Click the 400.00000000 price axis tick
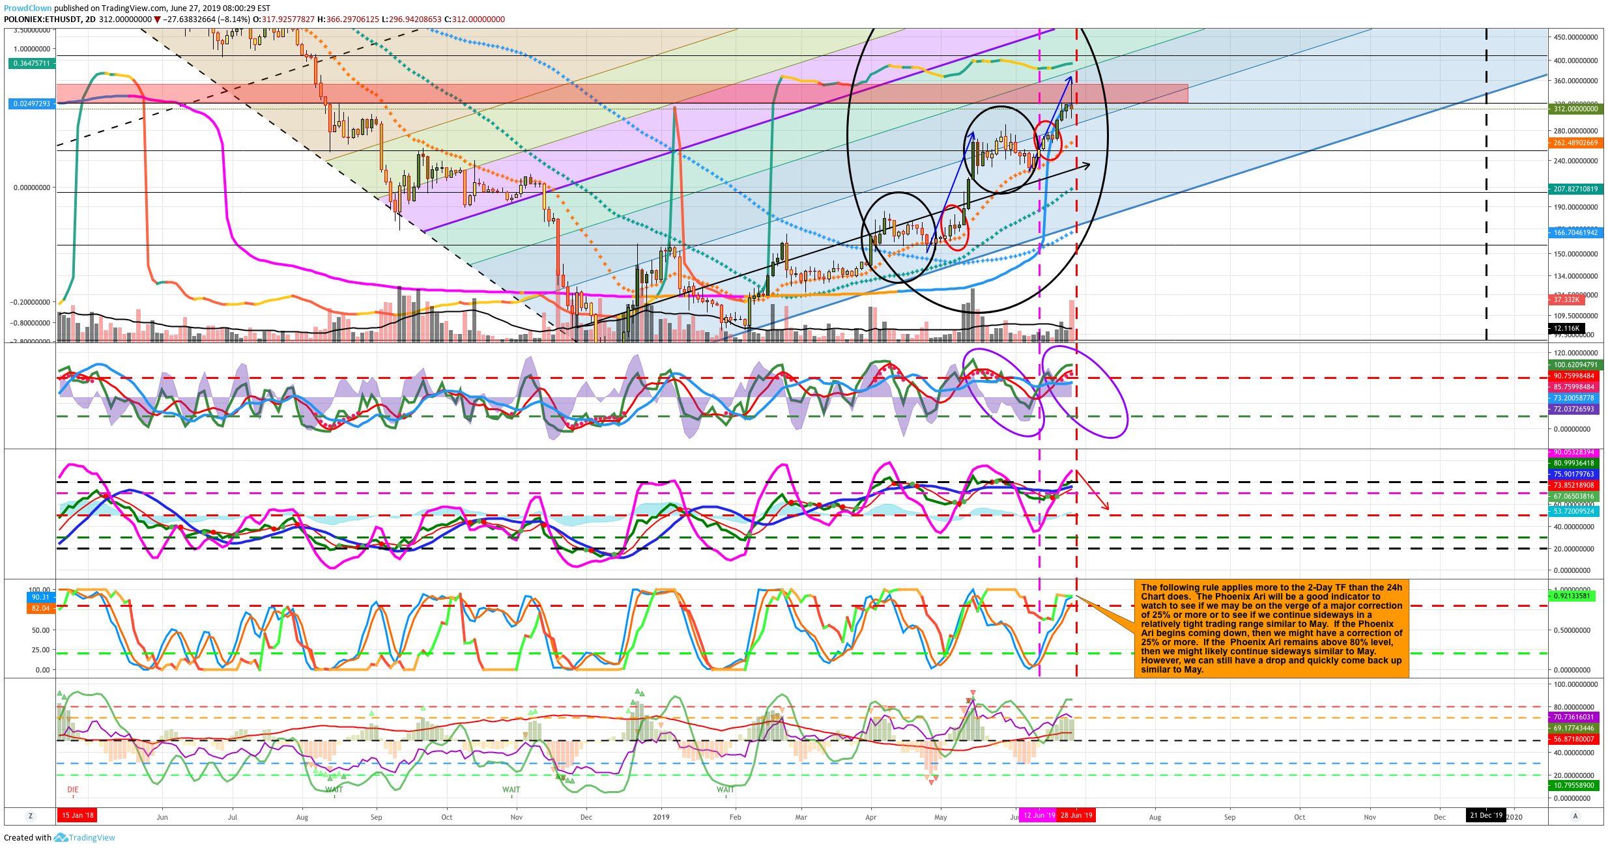The width and height of the screenshot is (1608, 849). point(1575,61)
